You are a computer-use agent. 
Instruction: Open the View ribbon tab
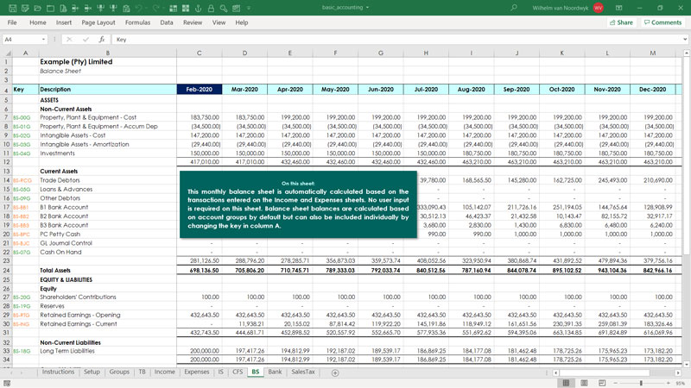219,22
